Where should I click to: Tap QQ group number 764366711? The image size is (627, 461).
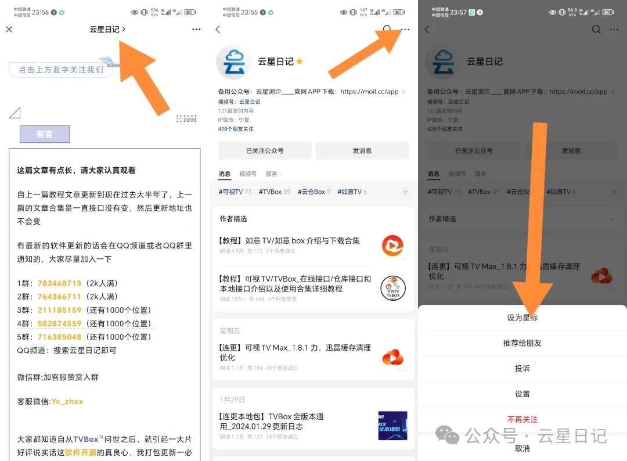[60, 297]
